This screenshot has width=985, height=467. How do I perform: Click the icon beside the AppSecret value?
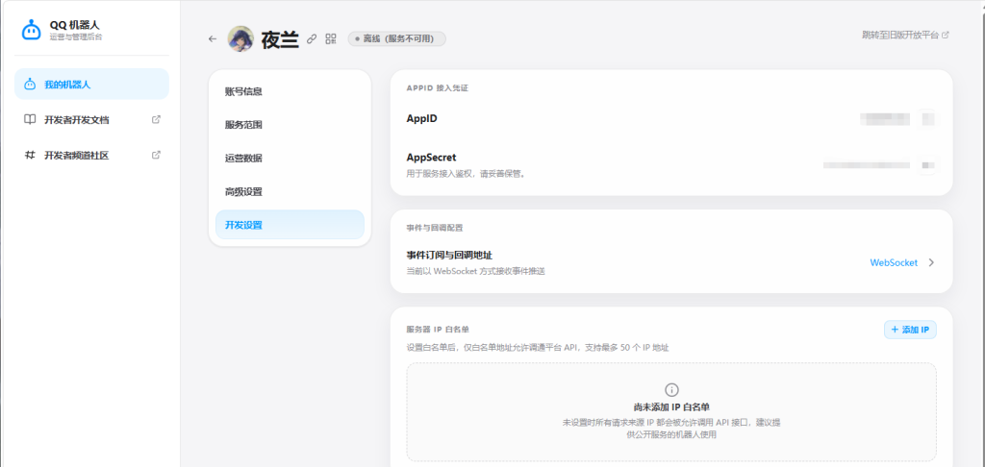pyautogui.click(x=927, y=165)
